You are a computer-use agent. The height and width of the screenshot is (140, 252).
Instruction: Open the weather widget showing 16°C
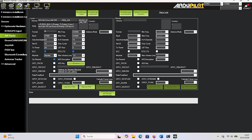point(9,136)
